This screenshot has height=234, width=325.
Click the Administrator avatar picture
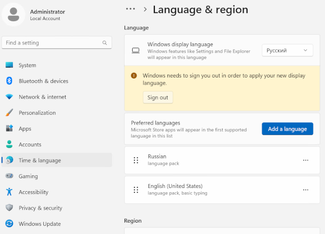click(x=14, y=14)
